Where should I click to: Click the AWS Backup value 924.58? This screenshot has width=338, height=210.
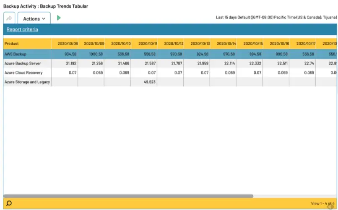coord(203,54)
